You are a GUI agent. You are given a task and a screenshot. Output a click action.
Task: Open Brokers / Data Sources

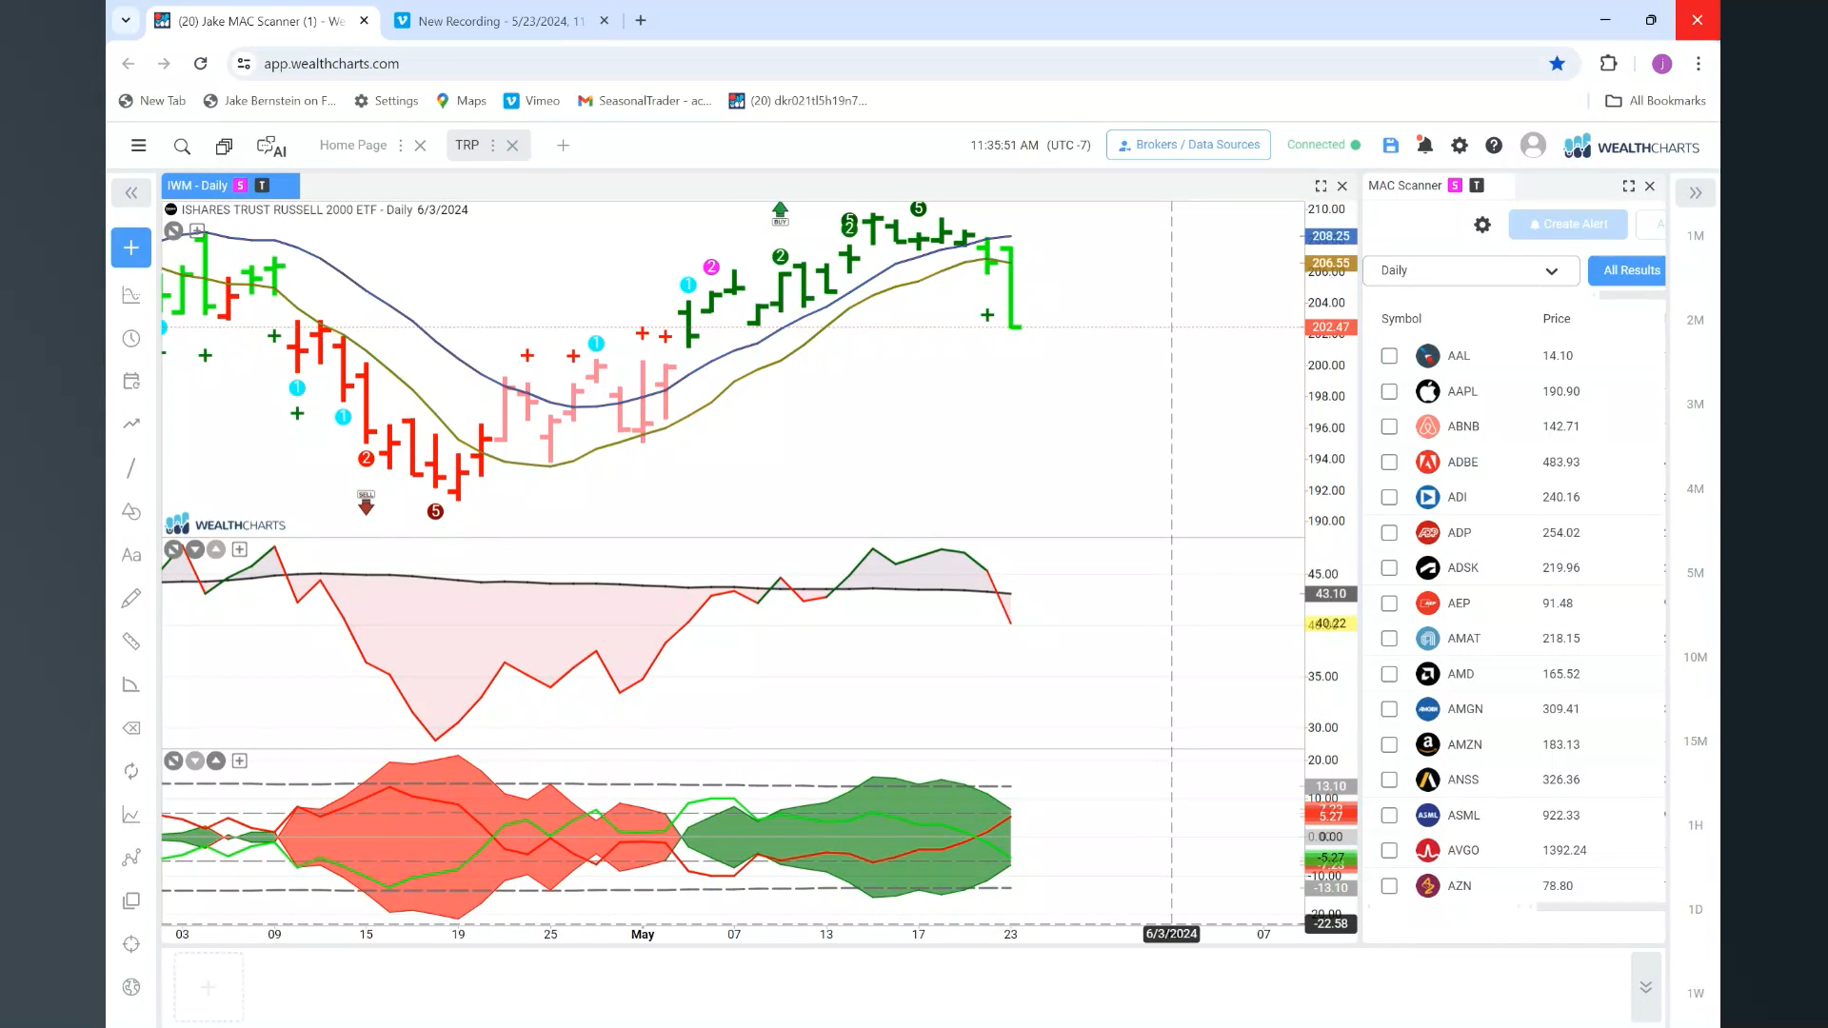[1188, 145]
